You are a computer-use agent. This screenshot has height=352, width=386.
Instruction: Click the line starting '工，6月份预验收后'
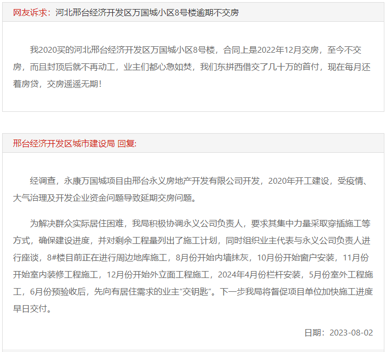click(193, 292)
